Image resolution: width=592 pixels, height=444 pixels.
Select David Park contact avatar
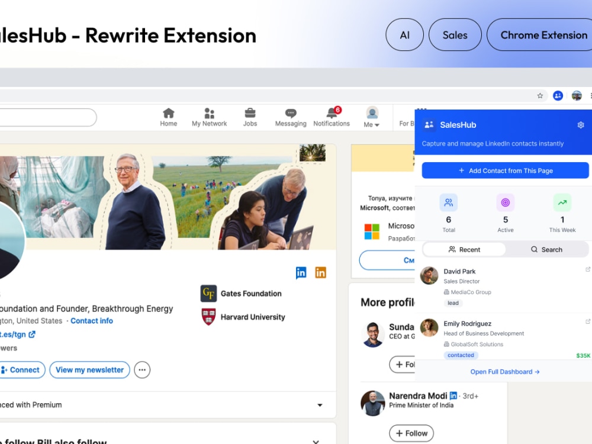(x=429, y=276)
